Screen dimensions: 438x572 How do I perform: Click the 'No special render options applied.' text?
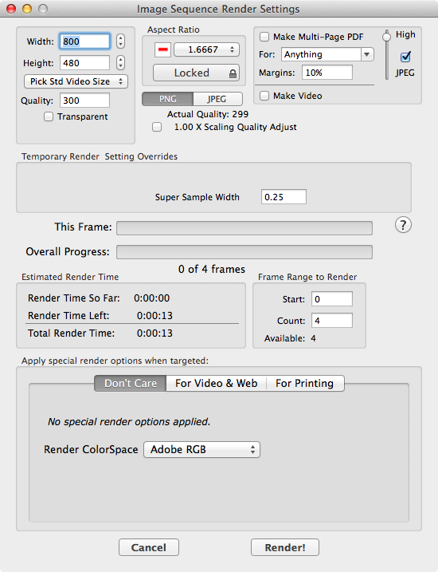point(129,422)
